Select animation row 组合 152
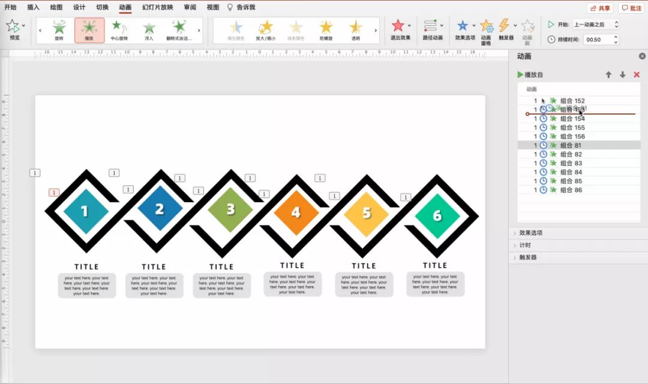 pos(579,100)
